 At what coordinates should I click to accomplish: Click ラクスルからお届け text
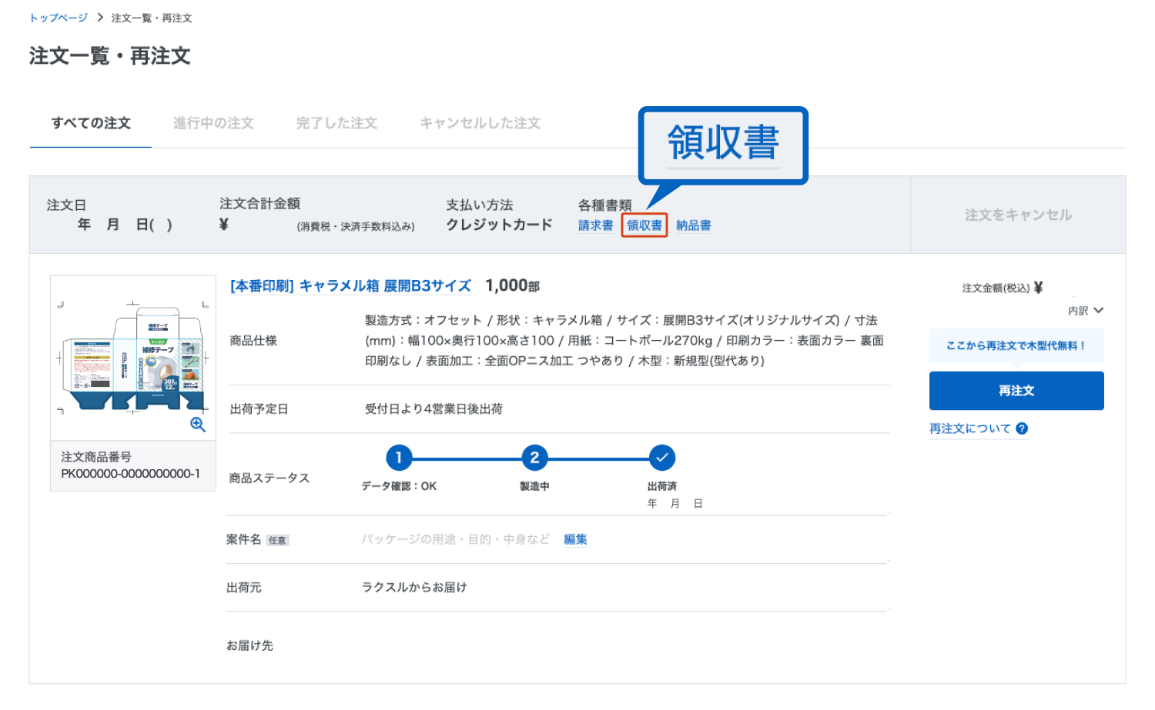click(x=414, y=587)
